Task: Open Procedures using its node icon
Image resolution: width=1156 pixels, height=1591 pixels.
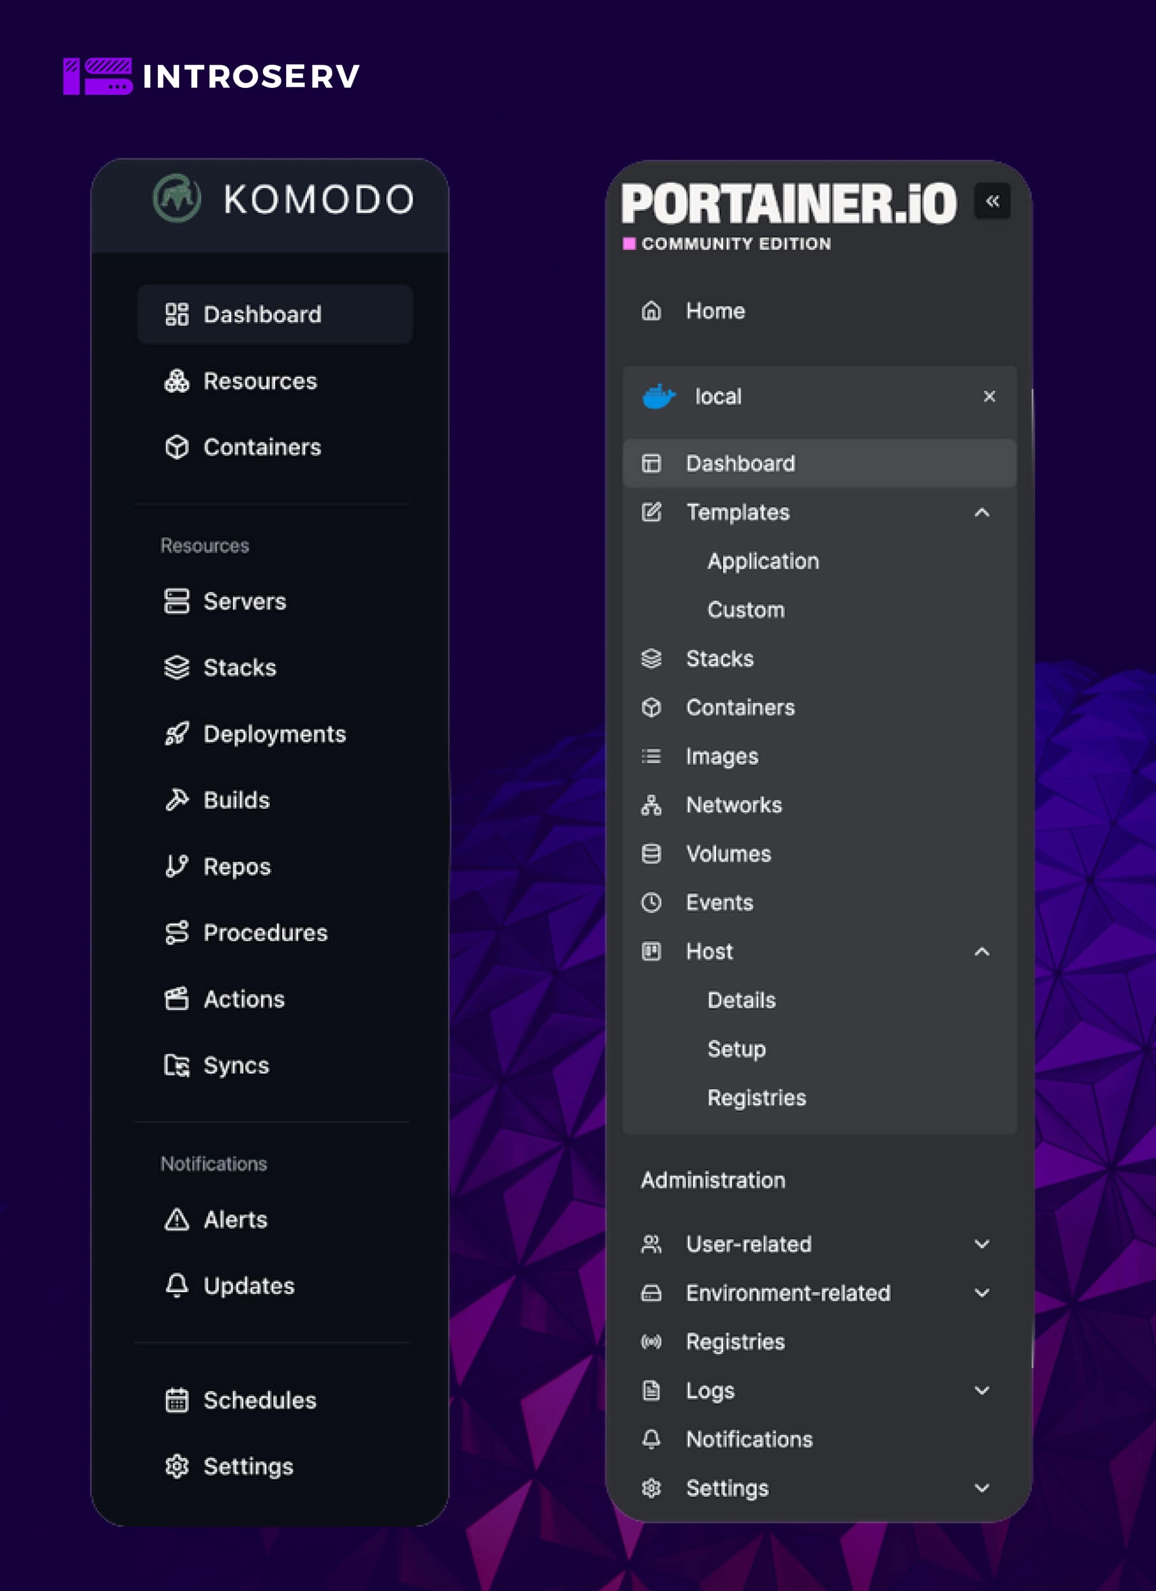Action: pos(177,933)
